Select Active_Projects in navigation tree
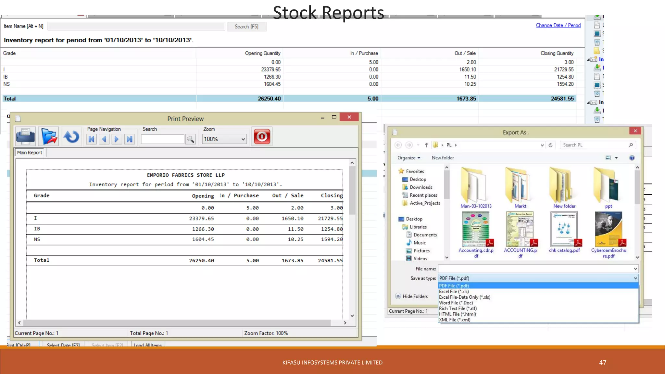The width and height of the screenshot is (665, 374). (425, 203)
